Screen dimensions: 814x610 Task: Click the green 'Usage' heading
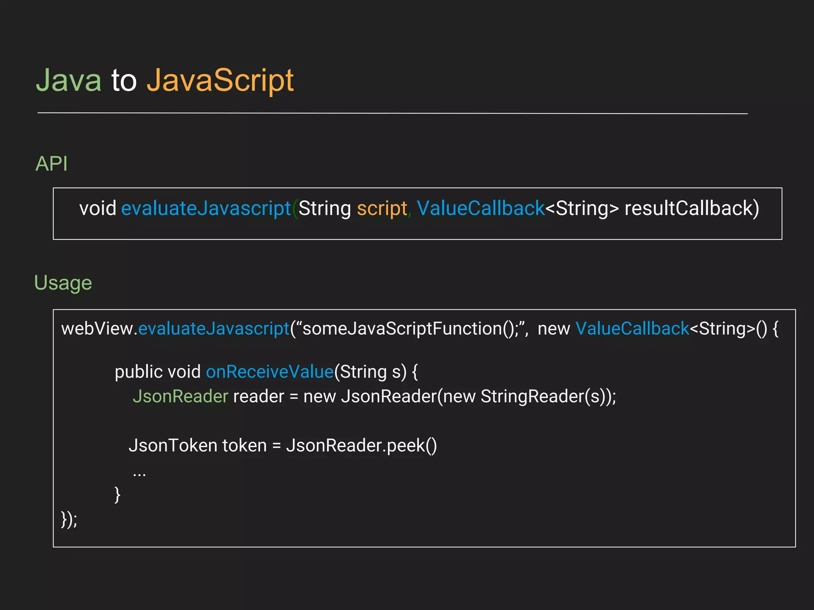coord(63,283)
